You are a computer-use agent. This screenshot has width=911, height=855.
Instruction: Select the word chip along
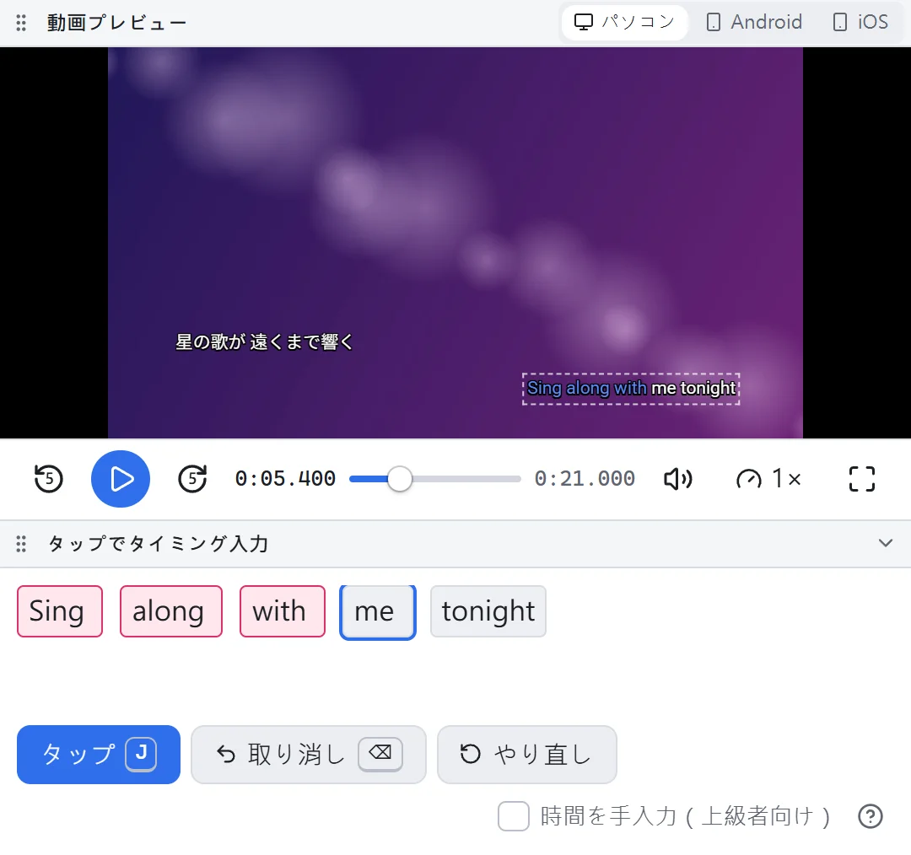(x=170, y=611)
